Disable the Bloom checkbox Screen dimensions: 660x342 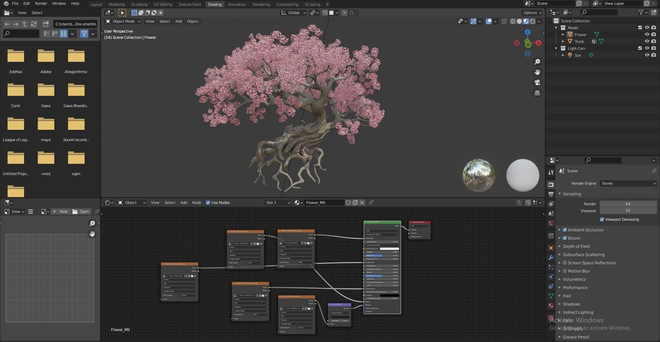tap(565, 238)
